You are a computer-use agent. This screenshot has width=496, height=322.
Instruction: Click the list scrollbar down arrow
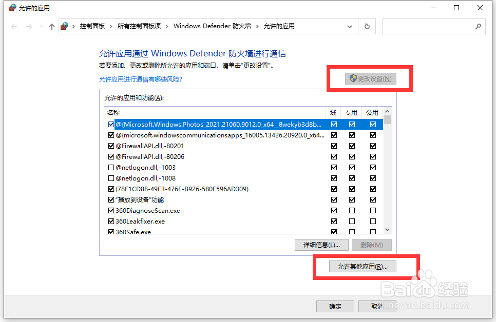coord(388,230)
